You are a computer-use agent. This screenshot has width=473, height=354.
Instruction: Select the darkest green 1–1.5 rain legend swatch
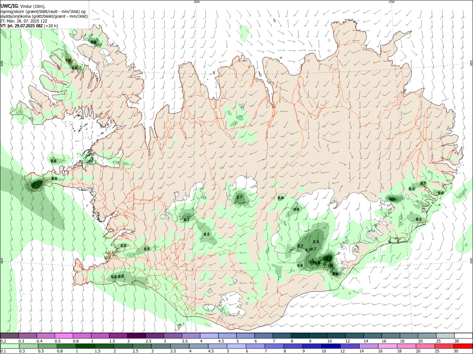[85, 346]
